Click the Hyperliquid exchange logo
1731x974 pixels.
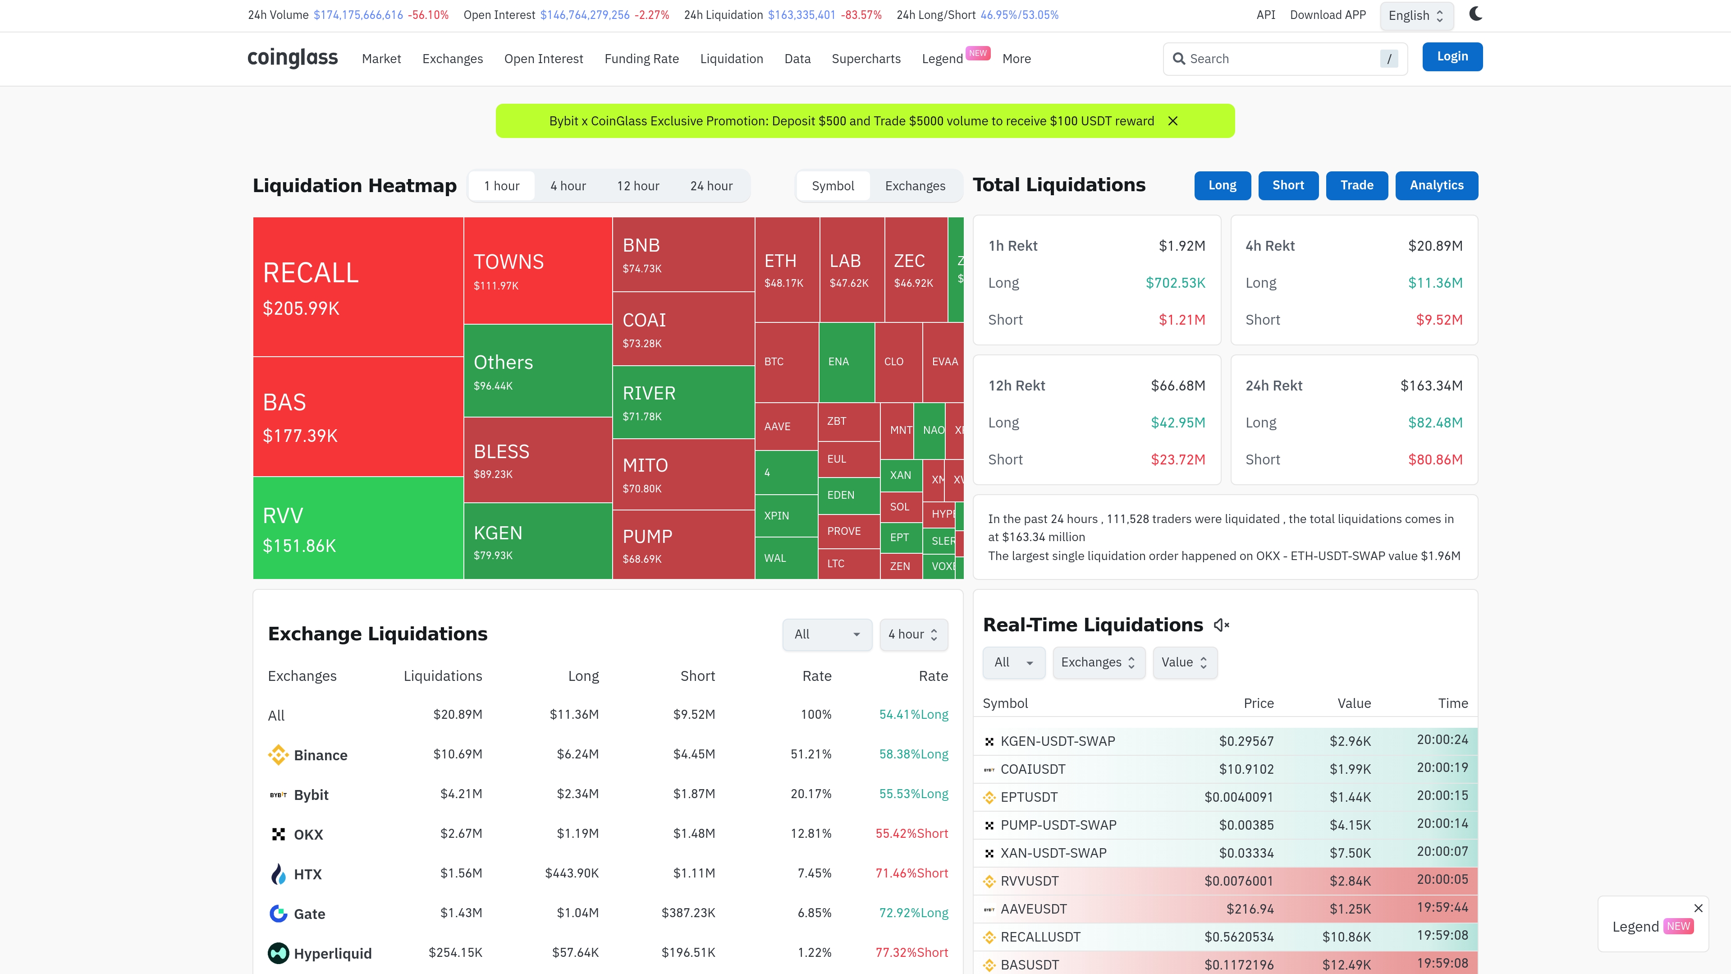point(278,953)
